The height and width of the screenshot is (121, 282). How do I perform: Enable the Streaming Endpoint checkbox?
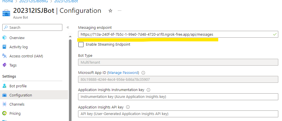81,45
